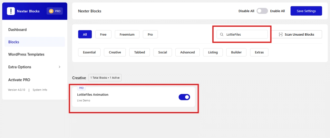Click the PRO tag on LottieFiles card

tap(82, 88)
